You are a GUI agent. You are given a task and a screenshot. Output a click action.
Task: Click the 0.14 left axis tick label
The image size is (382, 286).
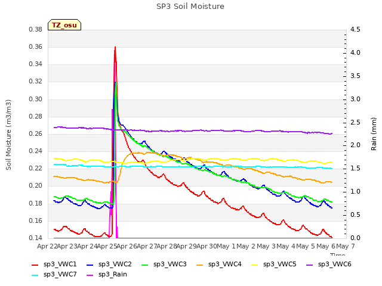click(x=36, y=238)
